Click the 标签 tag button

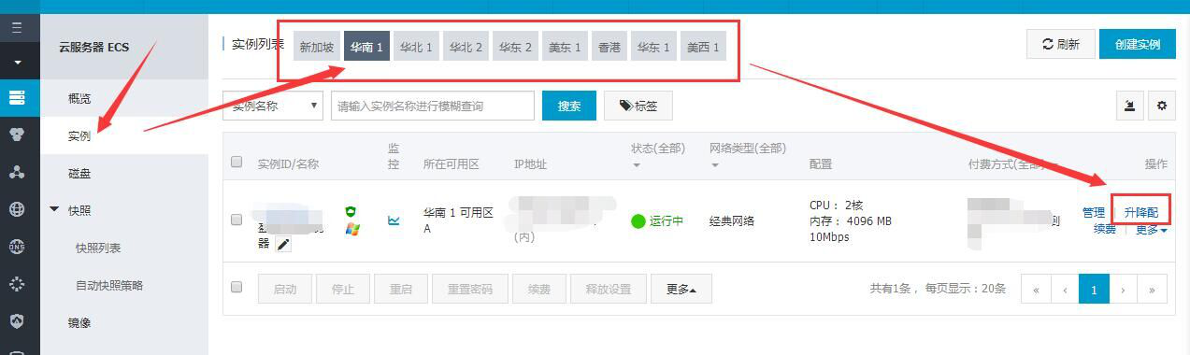click(x=638, y=106)
